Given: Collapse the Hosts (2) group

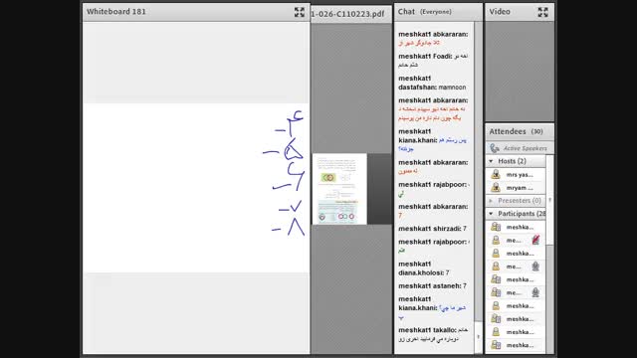Looking at the screenshot, I should 491,161.
